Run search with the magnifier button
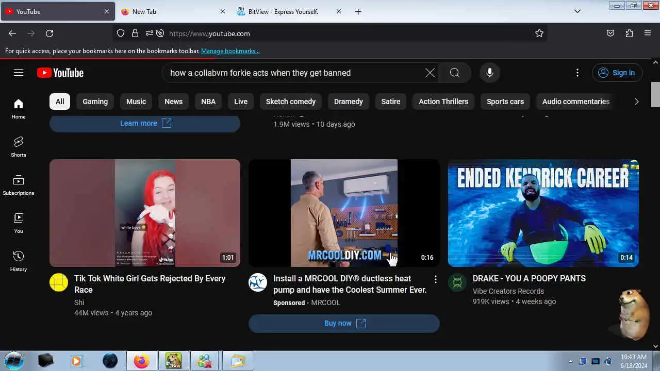 [x=454, y=73]
